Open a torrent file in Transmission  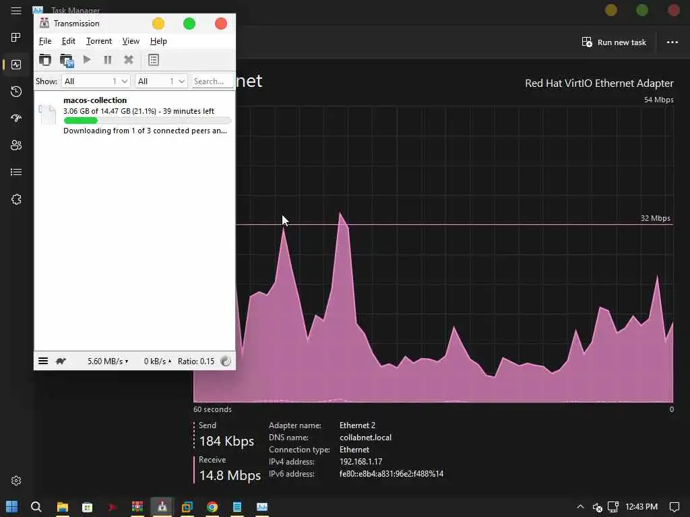click(x=45, y=60)
